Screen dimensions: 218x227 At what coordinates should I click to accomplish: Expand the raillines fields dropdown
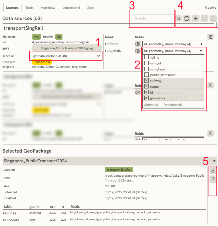173,44
